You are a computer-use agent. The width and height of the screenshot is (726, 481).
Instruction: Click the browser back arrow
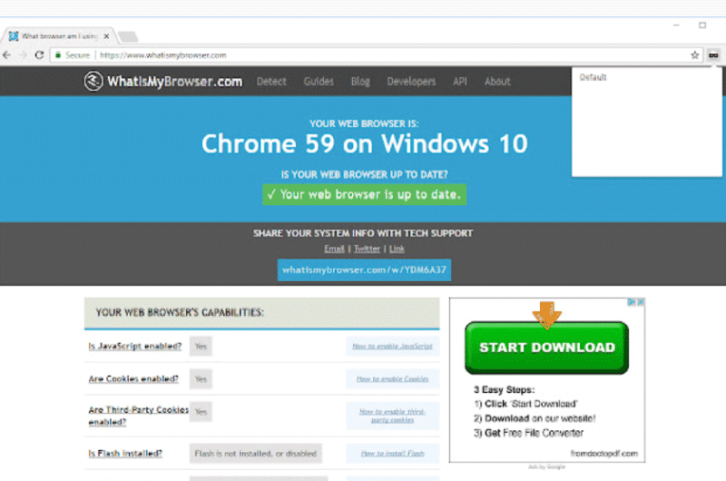pos(7,55)
